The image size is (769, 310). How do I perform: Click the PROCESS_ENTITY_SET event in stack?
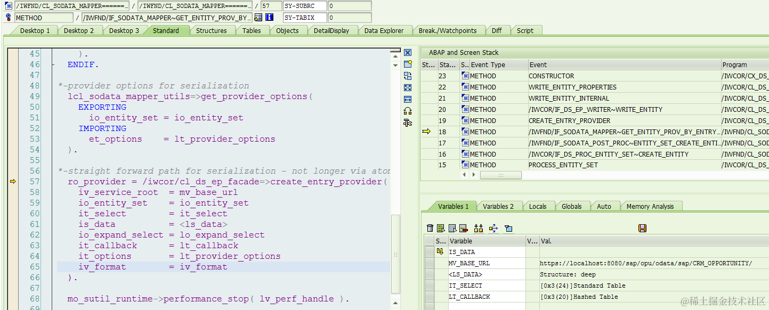point(624,165)
